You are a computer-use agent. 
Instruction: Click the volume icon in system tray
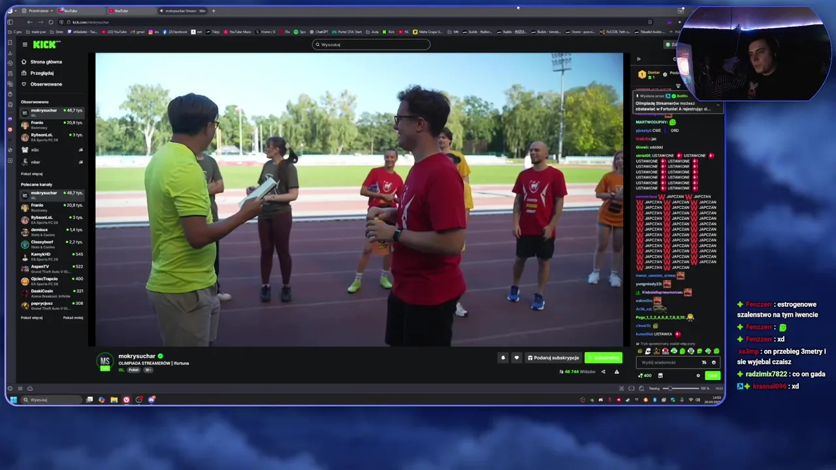click(698, 399)
